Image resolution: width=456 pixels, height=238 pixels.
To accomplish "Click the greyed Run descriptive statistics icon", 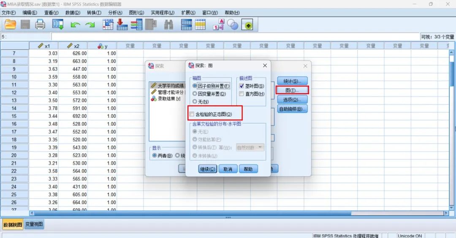I will (x=151, y=24).
